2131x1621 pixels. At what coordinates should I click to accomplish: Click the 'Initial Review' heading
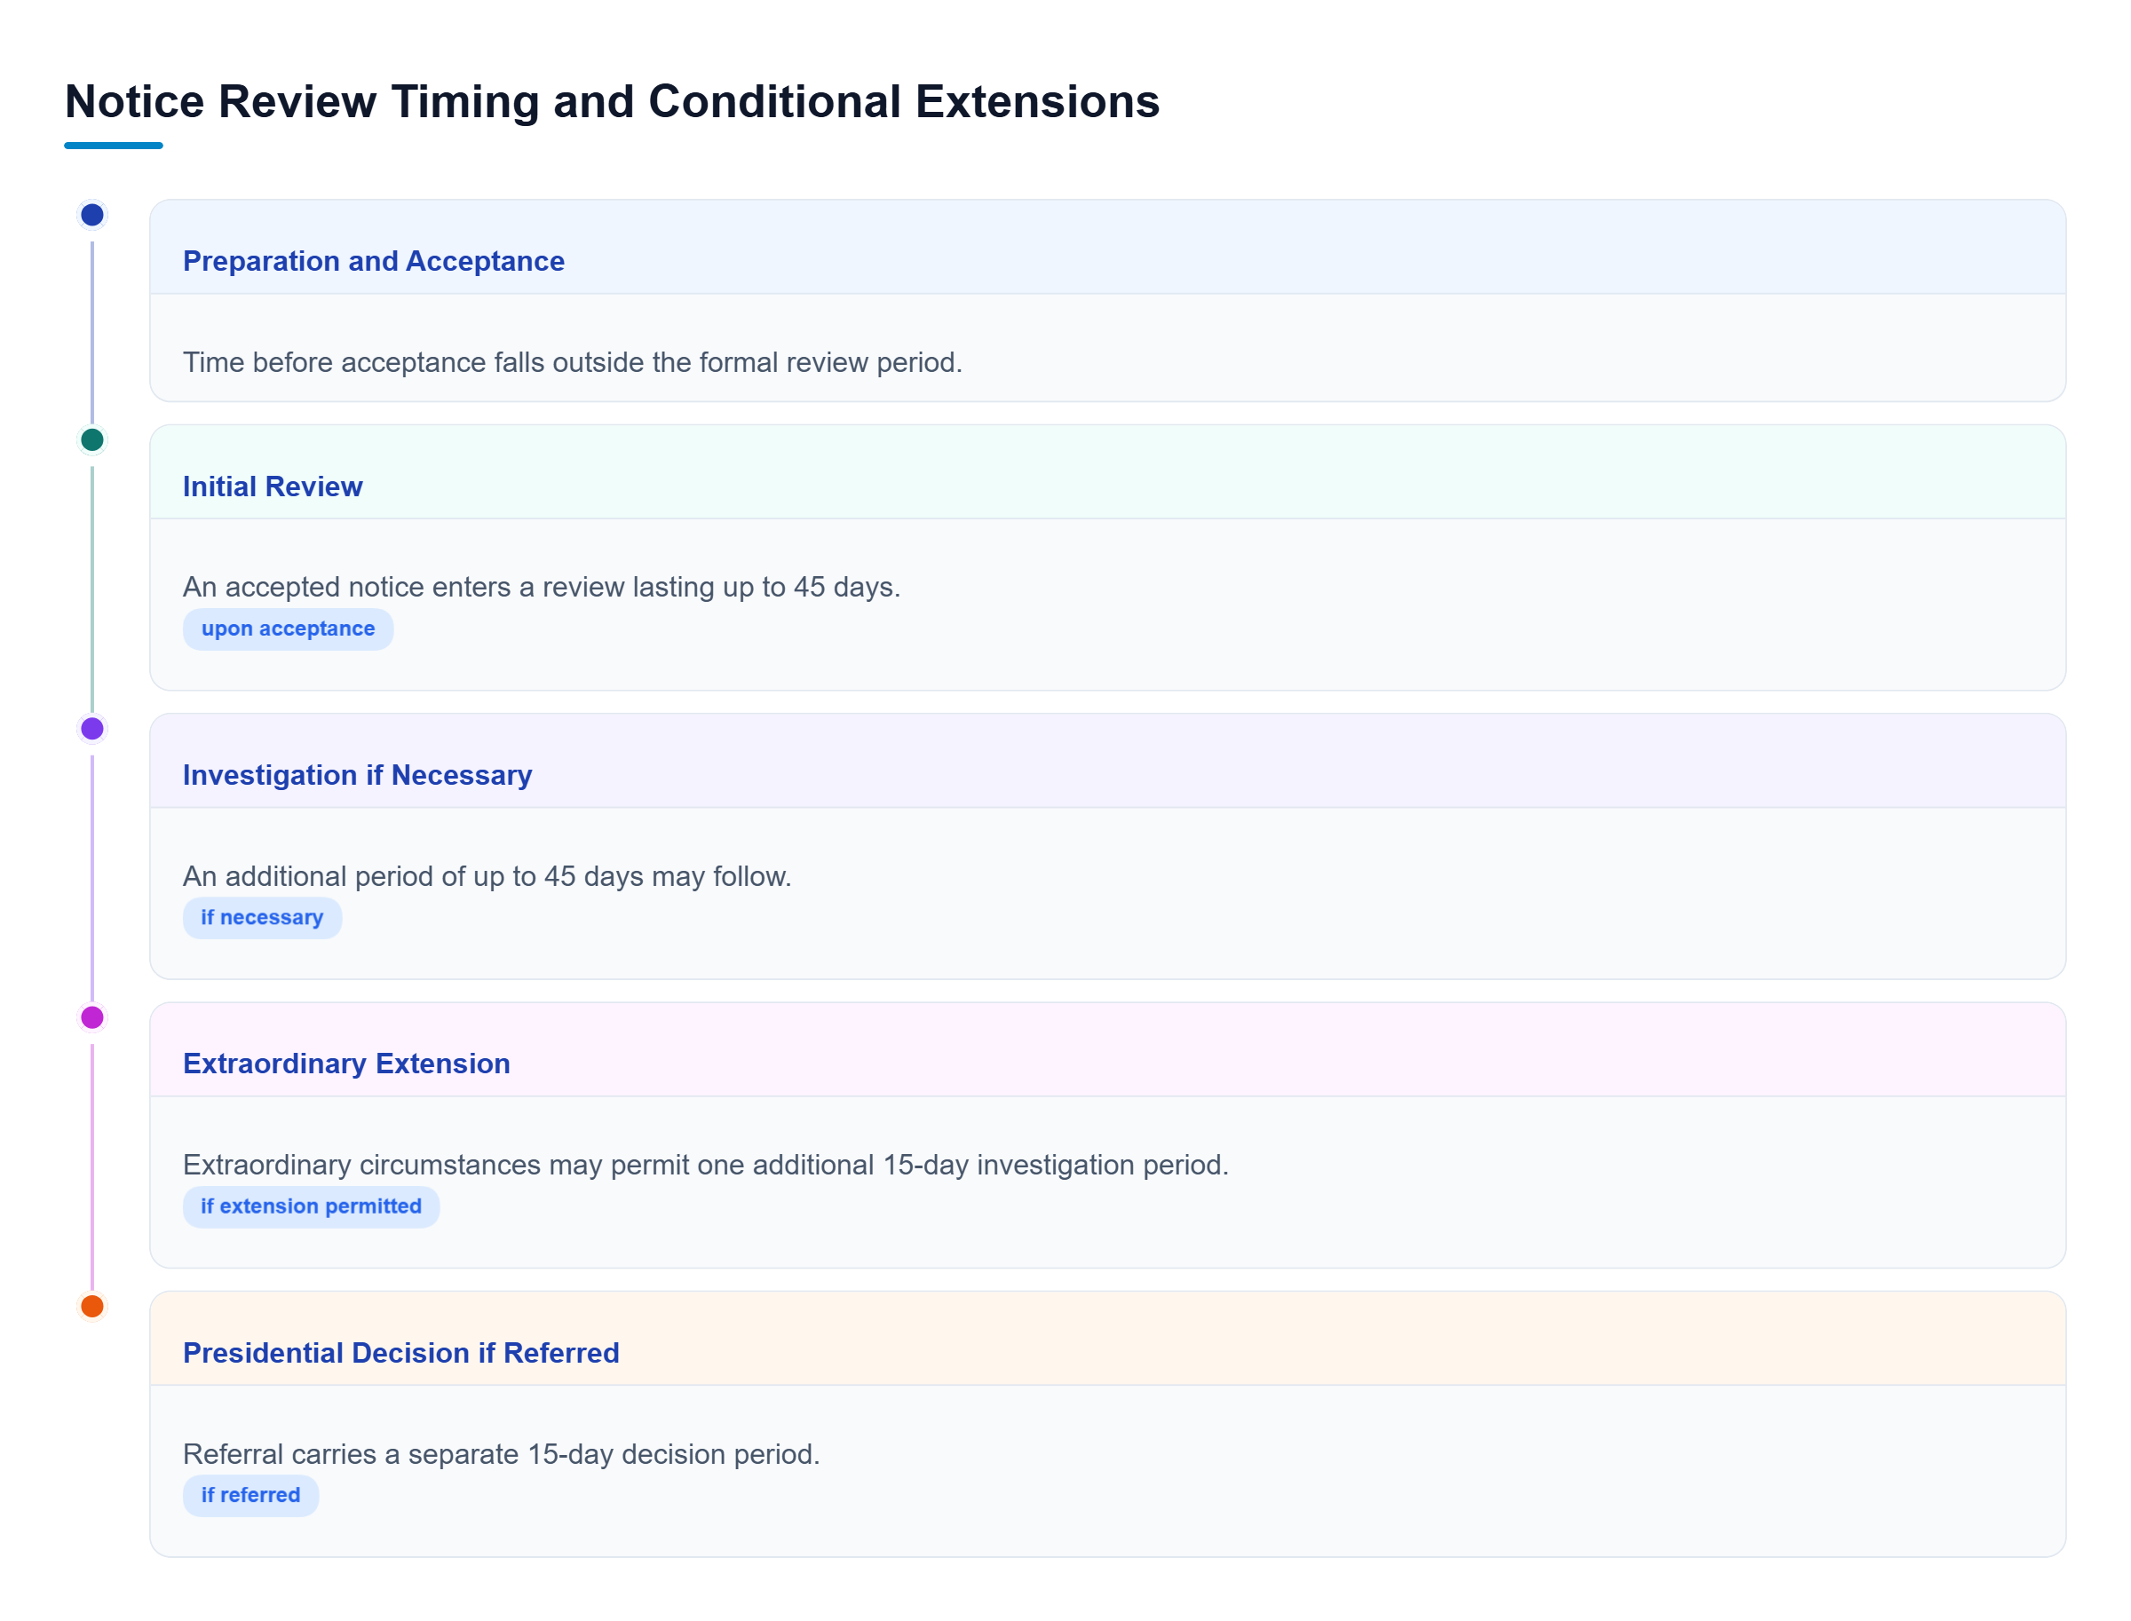[x=273, y=486]
